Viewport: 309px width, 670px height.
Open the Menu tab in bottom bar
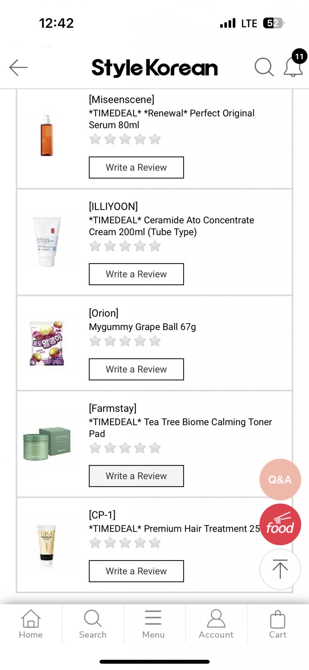pos(153,624)
